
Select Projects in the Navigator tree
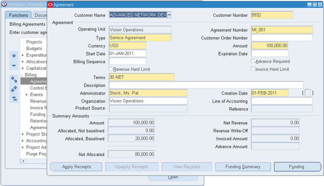(x=34, y=42)
